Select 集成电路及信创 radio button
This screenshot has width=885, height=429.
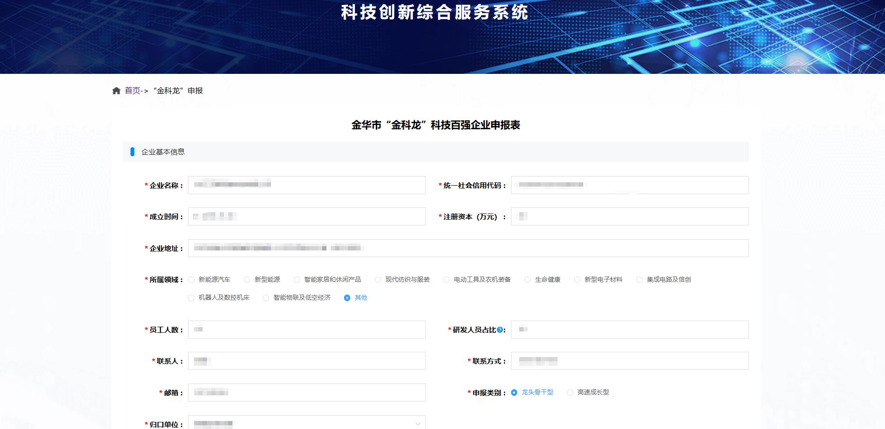[640, 280]
